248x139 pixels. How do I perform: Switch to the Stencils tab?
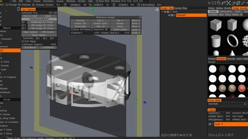(231, 59)
